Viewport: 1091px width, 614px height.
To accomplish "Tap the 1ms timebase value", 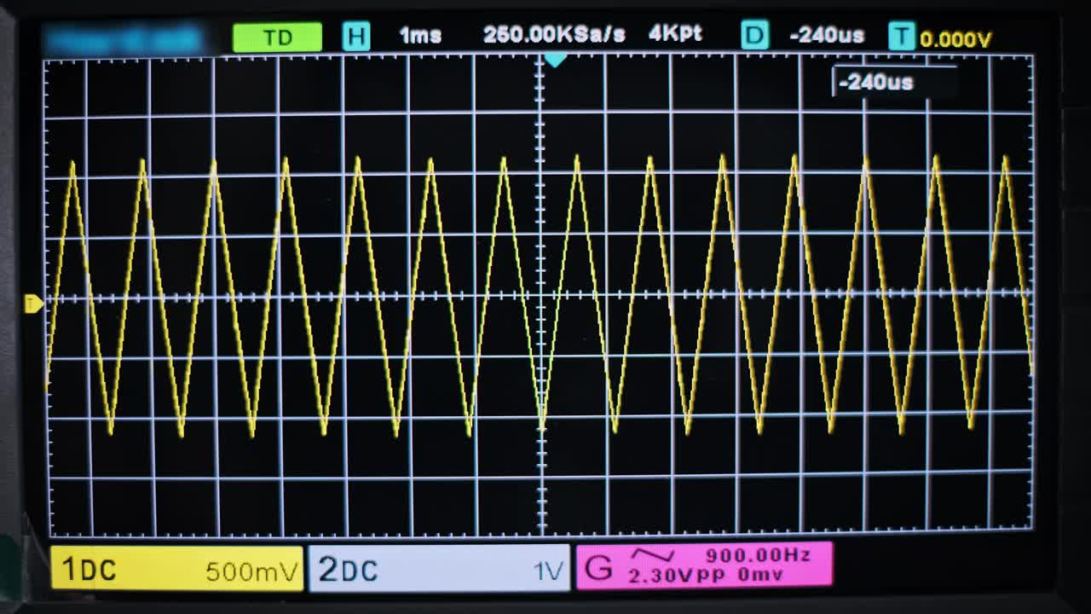I will click(420, 36).
